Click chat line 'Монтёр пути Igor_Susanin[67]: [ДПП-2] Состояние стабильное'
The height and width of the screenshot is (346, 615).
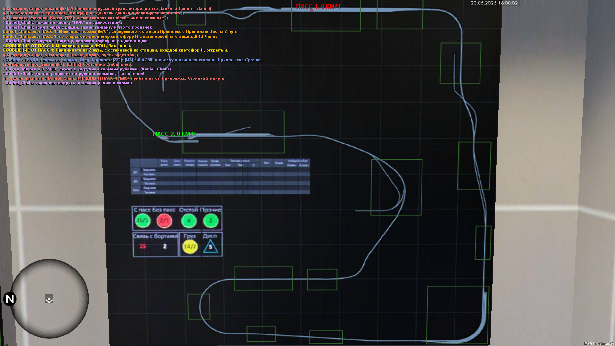[68, 64]
